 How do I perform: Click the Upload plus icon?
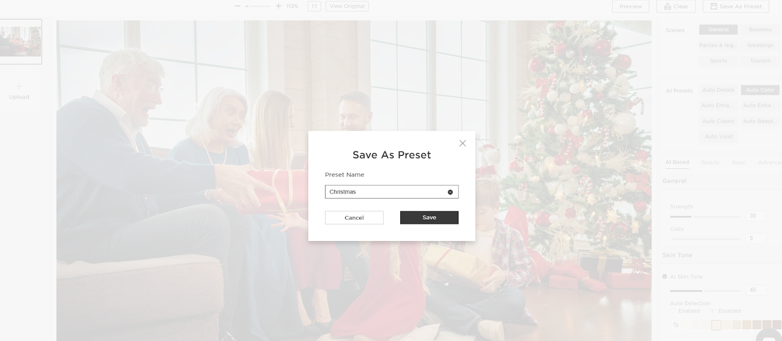pos(19,86)
